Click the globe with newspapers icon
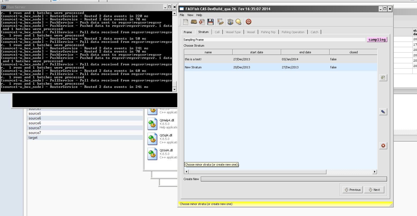 (230, 22)
